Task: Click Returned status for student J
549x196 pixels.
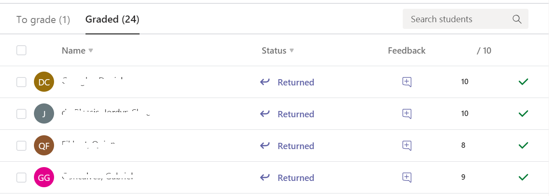Action: pos(295,114)
